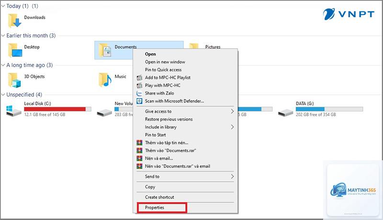Select the DATA (G:) drive icon
The width and height of the screenshot is (383, 220).
click(x=285, y=113)
